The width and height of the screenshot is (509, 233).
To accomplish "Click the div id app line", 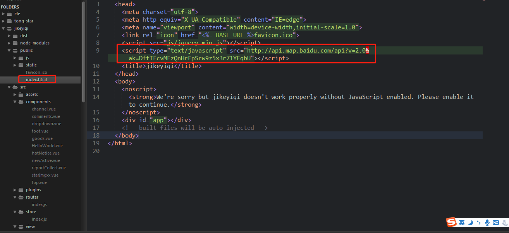I will pos(156,120).
